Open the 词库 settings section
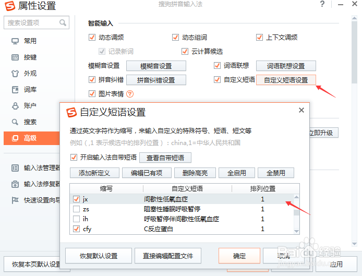 pos(30,90)
